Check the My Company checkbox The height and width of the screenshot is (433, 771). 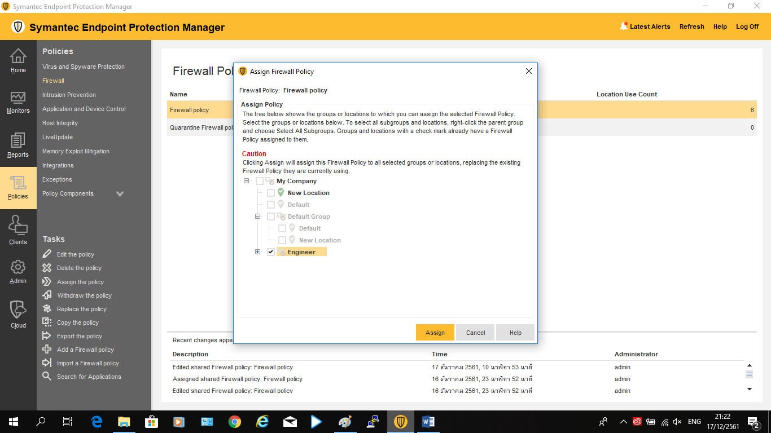260,181
